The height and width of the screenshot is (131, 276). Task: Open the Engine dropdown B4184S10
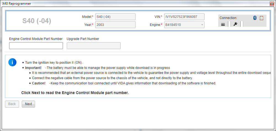pos(184,25)
